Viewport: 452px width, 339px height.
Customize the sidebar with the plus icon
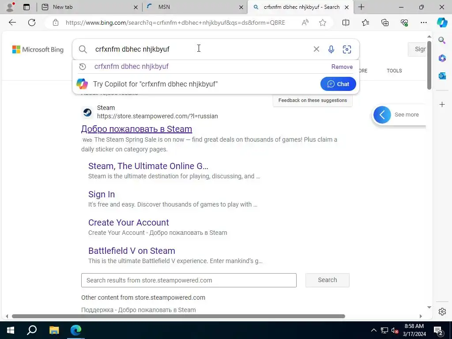point(442,104)
